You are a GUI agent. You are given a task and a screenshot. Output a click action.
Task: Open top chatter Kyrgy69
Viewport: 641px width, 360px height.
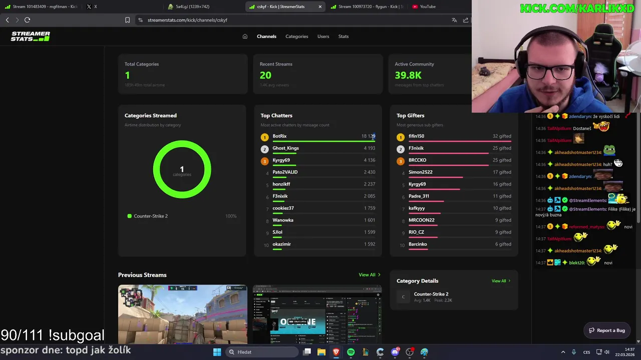(x=281, y=160)
